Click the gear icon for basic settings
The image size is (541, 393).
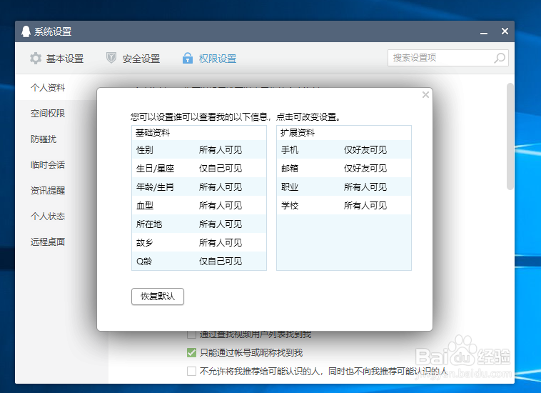coord(36,59)
